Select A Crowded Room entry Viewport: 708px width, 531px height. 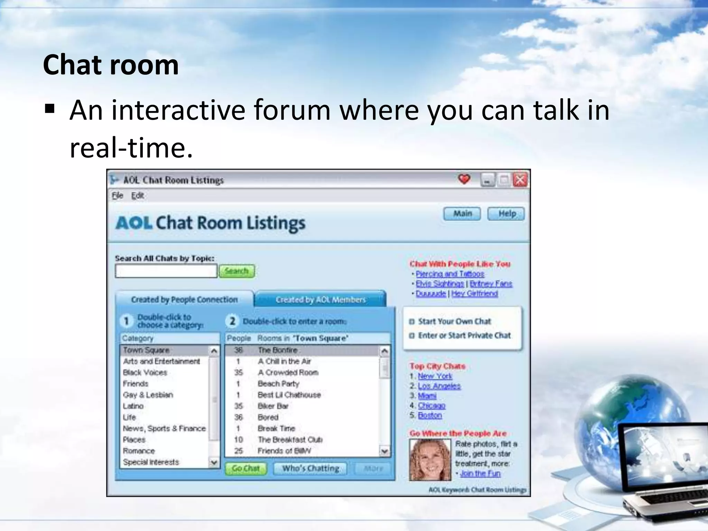pyautogui.click(x=302, y=373)
